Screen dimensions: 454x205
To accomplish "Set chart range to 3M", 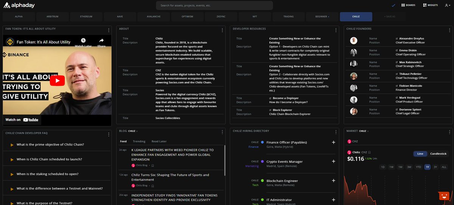I will [409, 167].
